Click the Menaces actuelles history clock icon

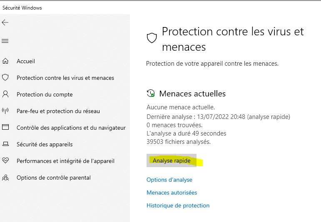pyautogui.click(x=151, y=94)
